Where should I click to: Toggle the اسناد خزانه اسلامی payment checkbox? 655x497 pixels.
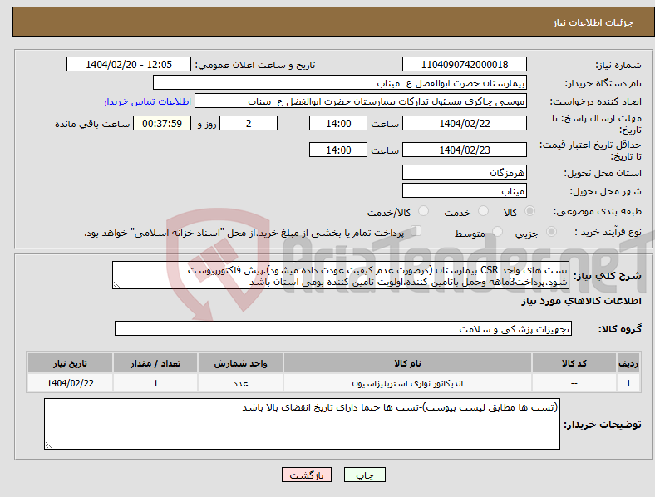pyautogui.click(x=416, y=231)
